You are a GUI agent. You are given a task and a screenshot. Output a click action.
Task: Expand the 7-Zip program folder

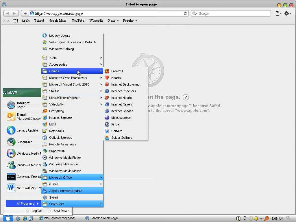[x=72, y=58]
